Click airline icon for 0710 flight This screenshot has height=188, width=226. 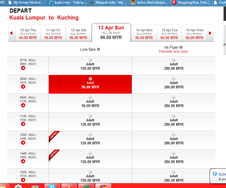[23, 68]
